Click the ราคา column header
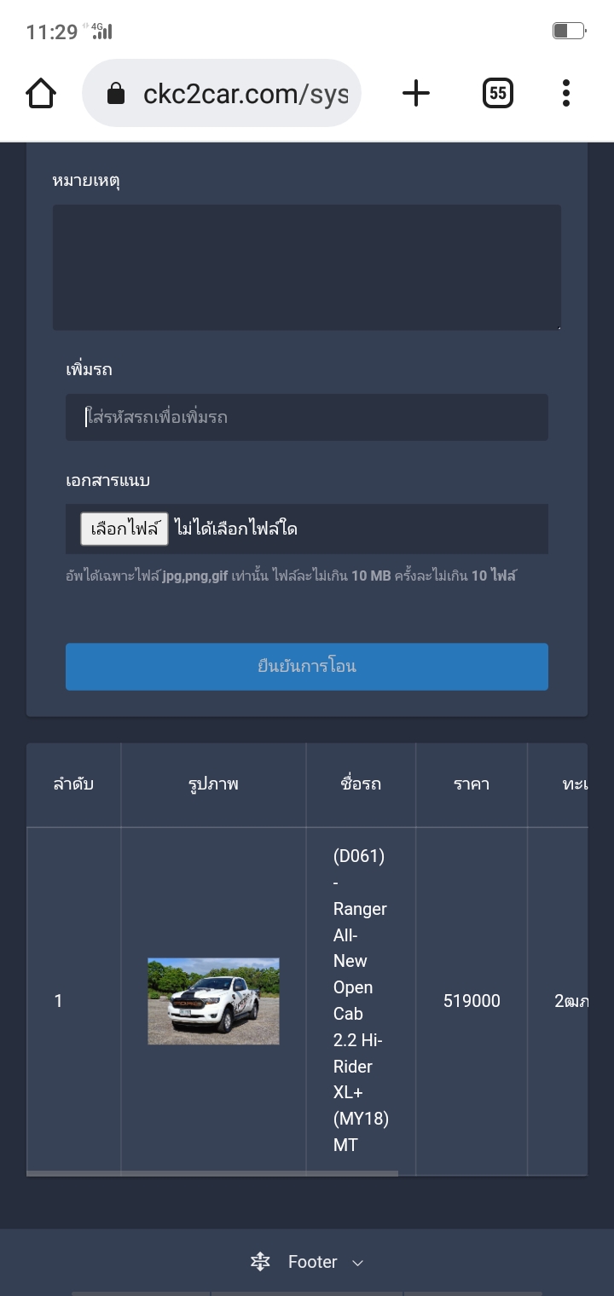The image size is (614, 1296). pos(472,784)
